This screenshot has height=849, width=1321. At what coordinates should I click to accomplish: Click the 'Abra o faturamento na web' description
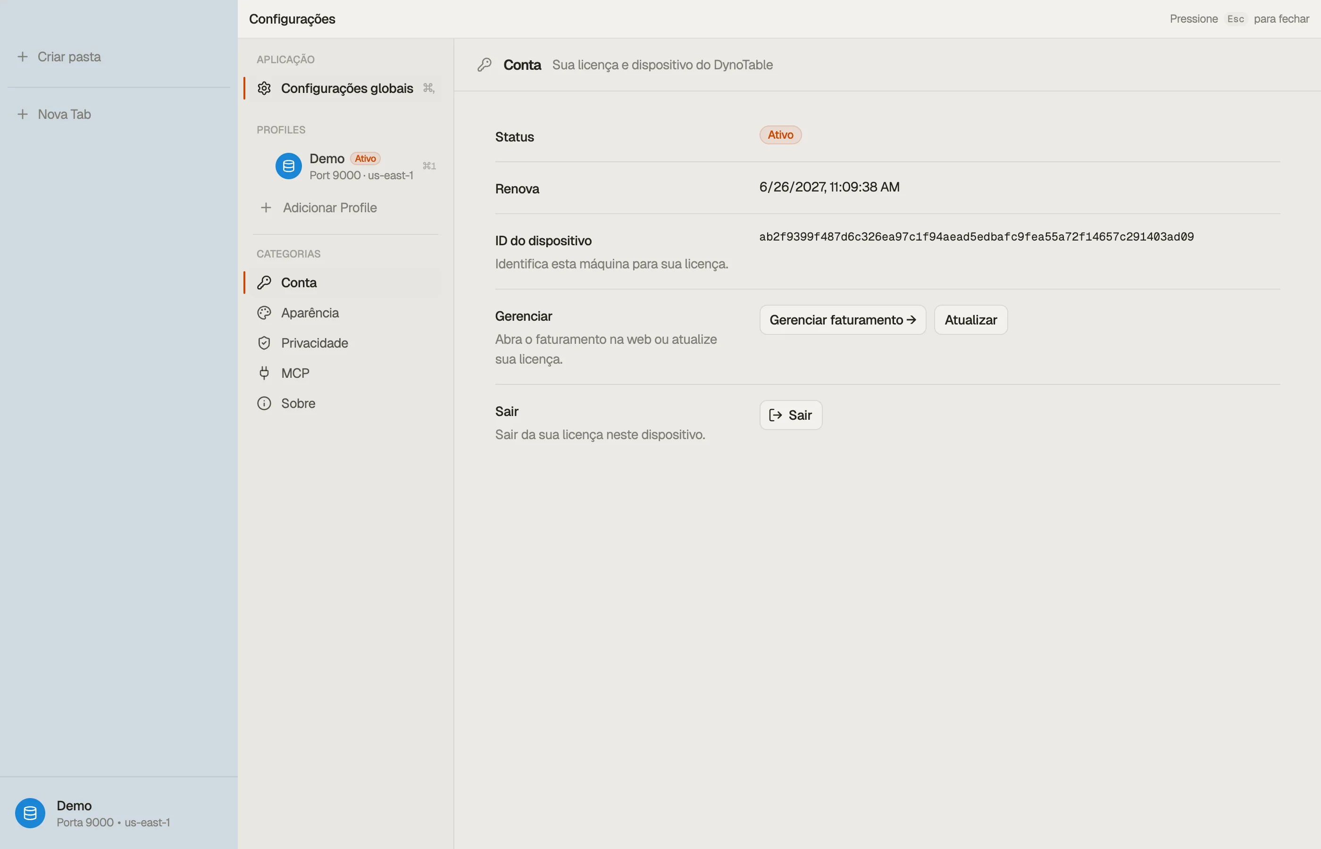point(606,349)
